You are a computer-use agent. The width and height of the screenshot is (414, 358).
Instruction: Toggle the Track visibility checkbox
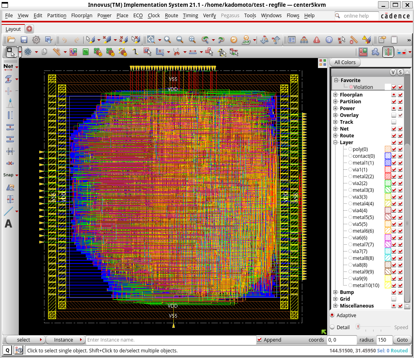tap(394, 122)
